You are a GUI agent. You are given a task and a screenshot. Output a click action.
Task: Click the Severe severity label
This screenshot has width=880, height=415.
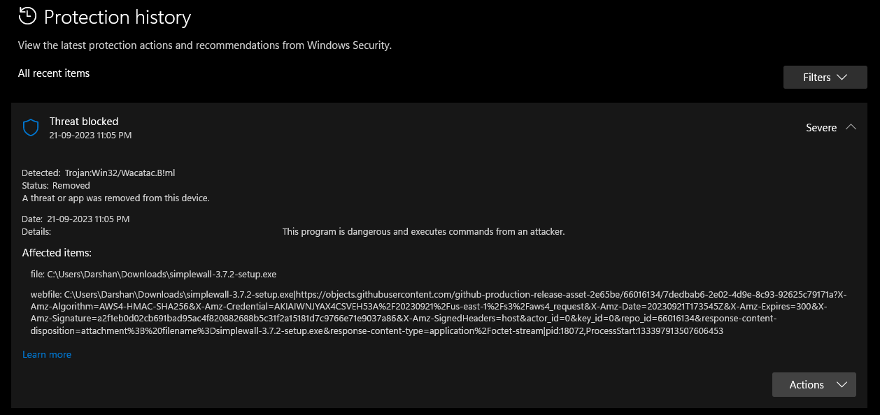[x=821, y=127]
